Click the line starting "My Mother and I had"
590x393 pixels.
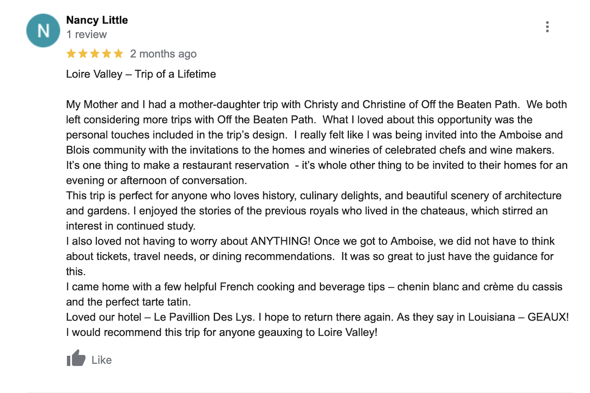coord(316,104)
